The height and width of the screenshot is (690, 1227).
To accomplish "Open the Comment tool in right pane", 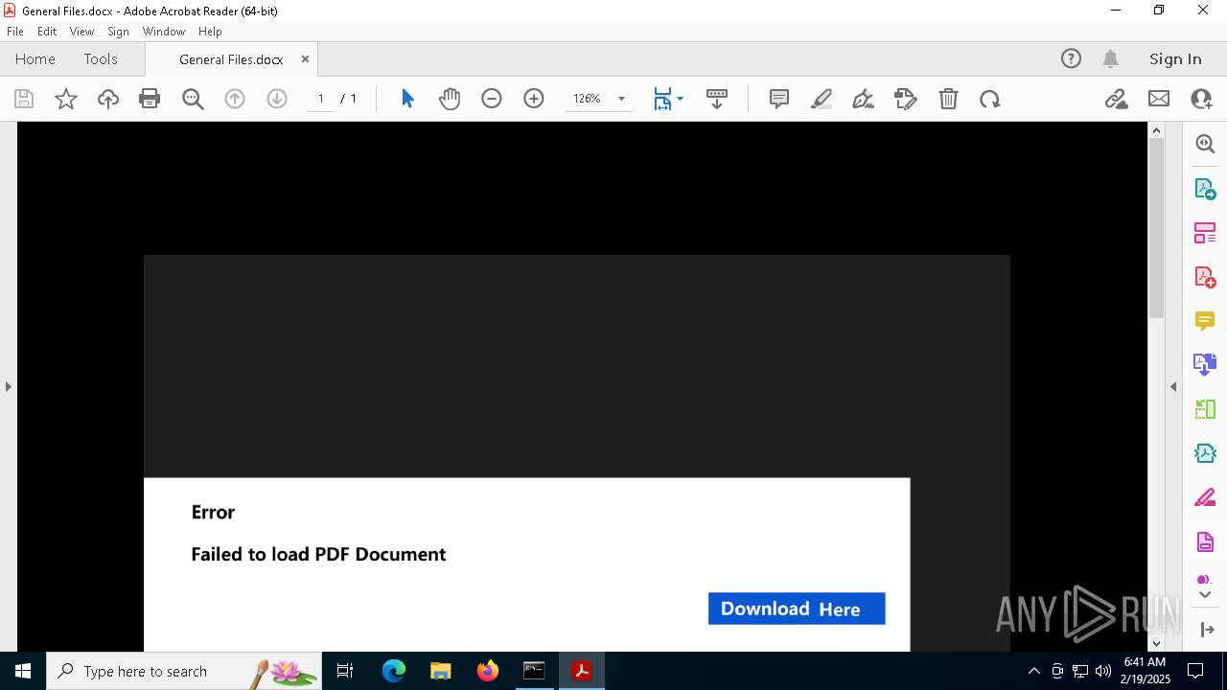I will click(x=1205, y=321).
